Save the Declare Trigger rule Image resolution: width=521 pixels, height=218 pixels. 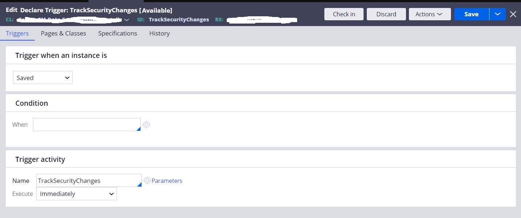pyautogui.click(x=471, y=14)
